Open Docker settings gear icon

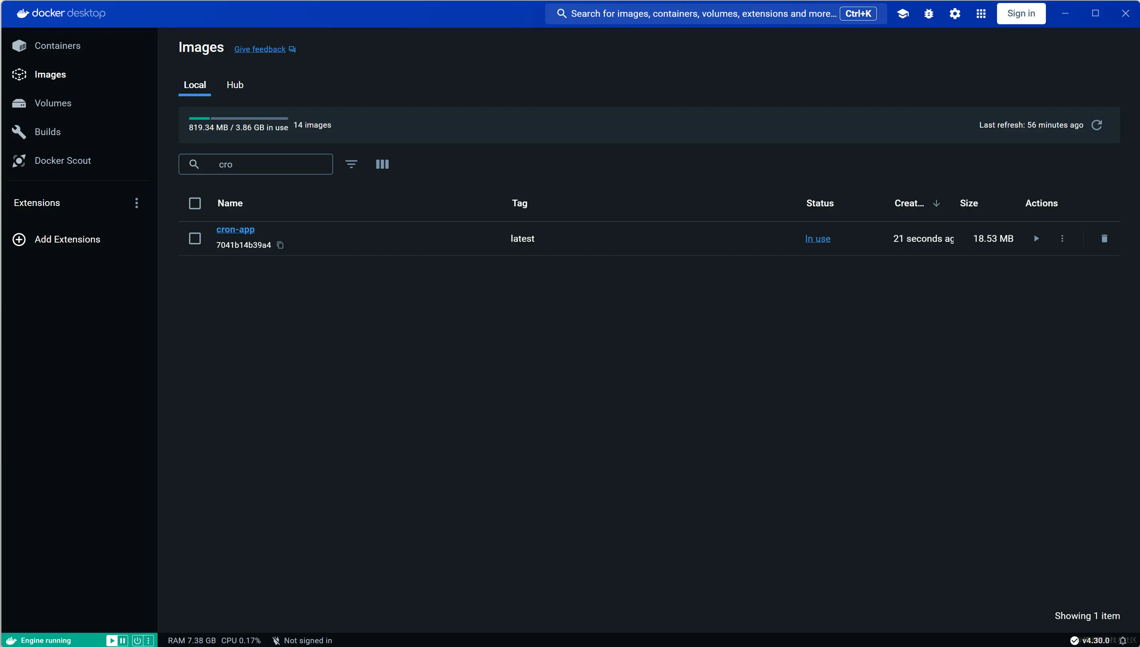point(955,14)
